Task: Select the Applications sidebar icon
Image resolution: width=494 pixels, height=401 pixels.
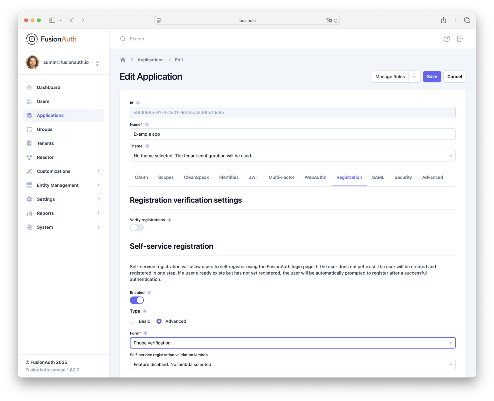Action: 29,115
